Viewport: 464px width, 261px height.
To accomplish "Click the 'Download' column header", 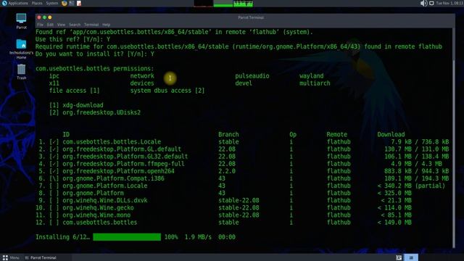I will [x=391, y=134].
